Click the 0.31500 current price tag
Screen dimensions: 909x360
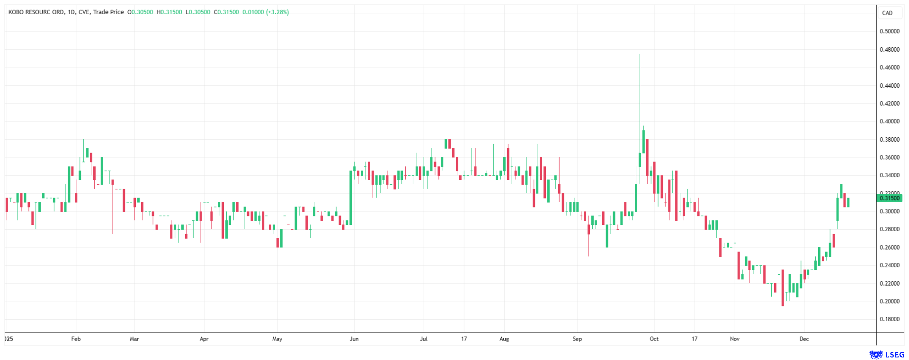(890, 198)
